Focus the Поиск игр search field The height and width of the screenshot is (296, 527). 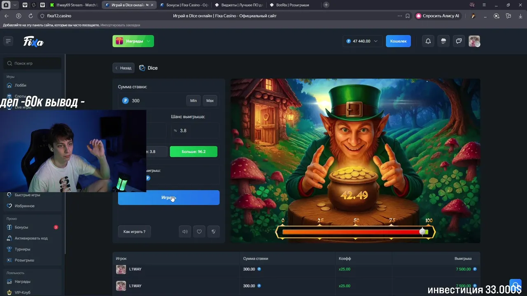(x=33, y=63)
